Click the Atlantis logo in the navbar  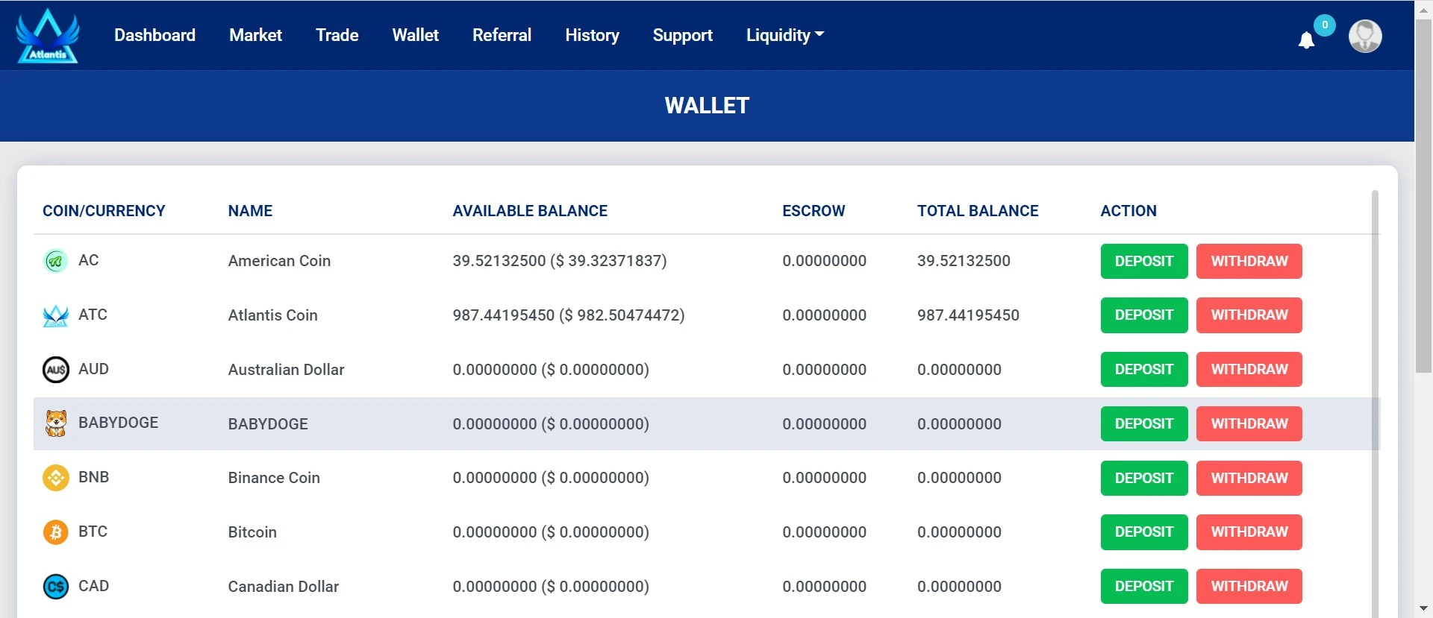pyautogui.click(x=48, y=35)
